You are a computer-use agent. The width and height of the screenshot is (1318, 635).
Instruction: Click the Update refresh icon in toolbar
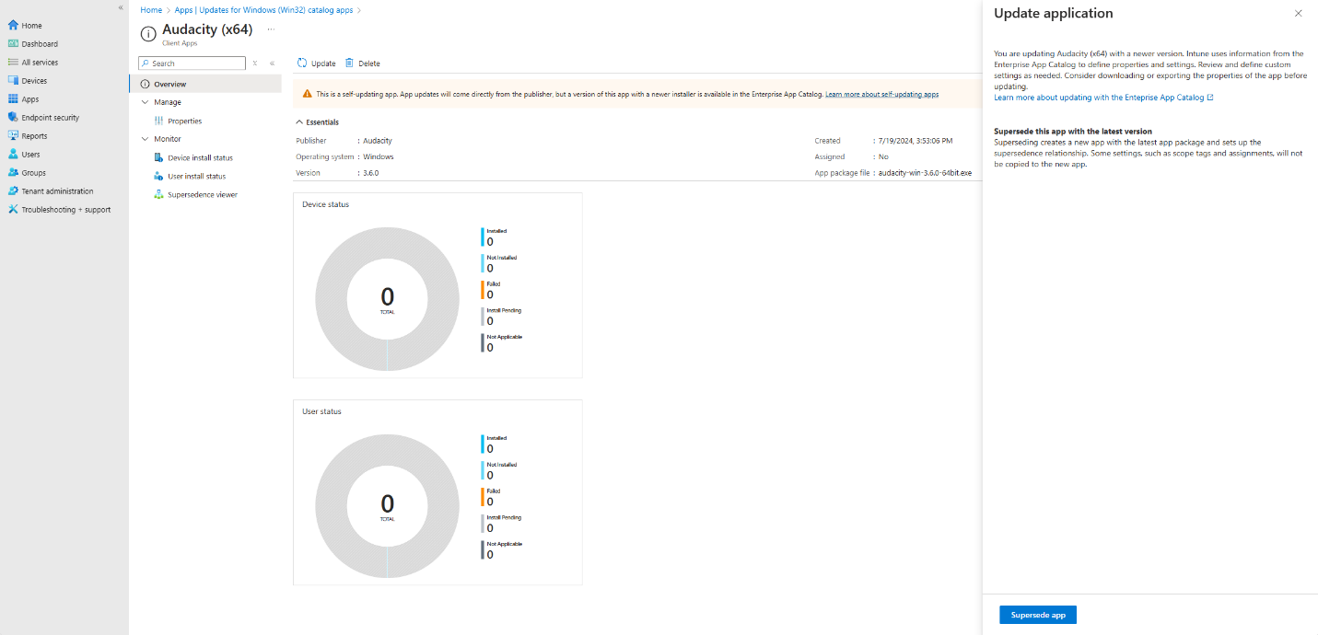click(302, 63)
